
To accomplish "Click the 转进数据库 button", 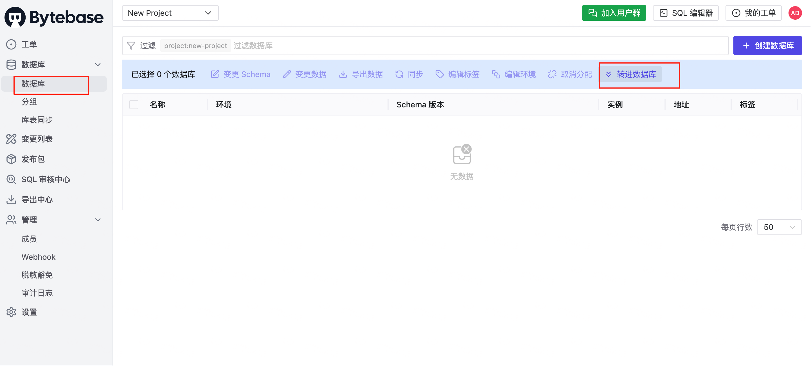I will (630, 74).
